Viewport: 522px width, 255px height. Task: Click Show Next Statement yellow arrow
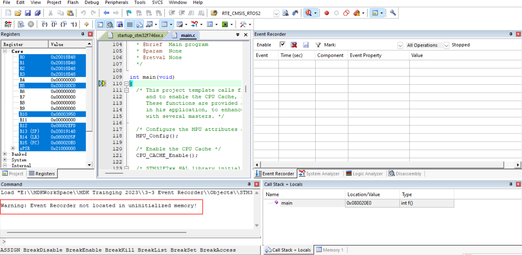coord(86,24)
